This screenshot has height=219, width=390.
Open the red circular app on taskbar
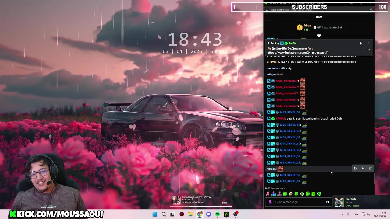point(182,214)
